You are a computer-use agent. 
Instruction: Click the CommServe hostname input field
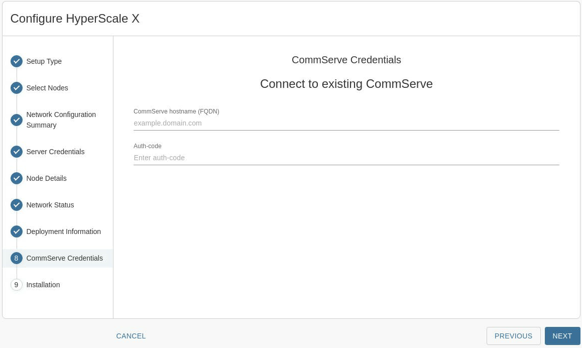point(346,123)
